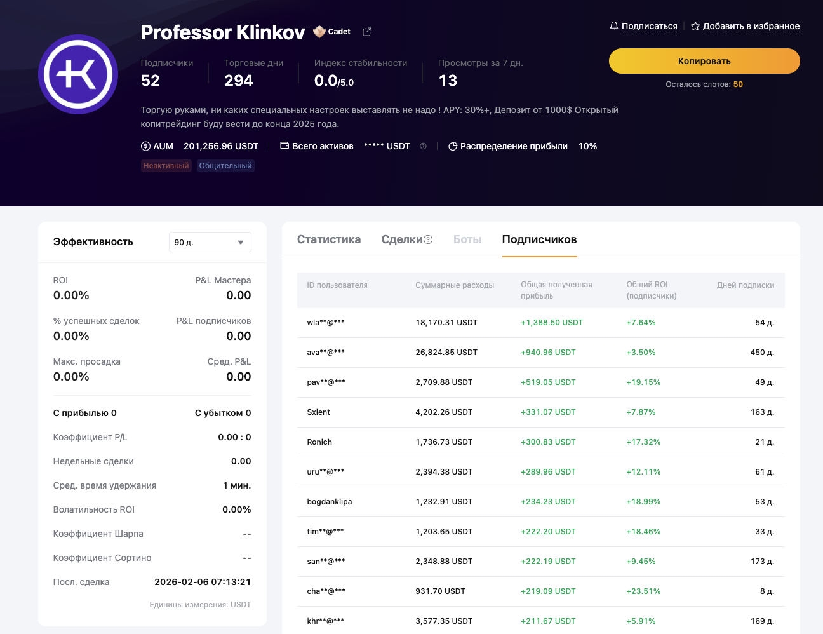Click the Professor Klinkov name heading
This screenshot has height=634, width=823.
[223, 32]
